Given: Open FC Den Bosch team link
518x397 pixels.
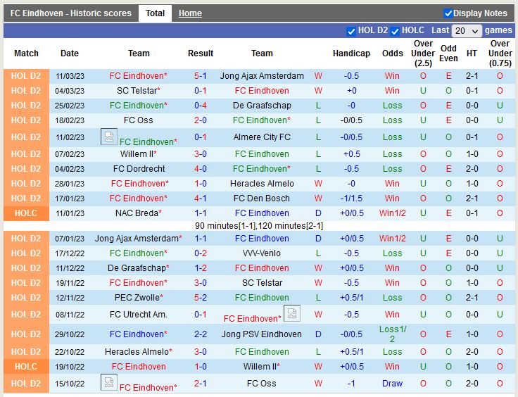Looking at the screenshot, I should (x=262, y=198).
